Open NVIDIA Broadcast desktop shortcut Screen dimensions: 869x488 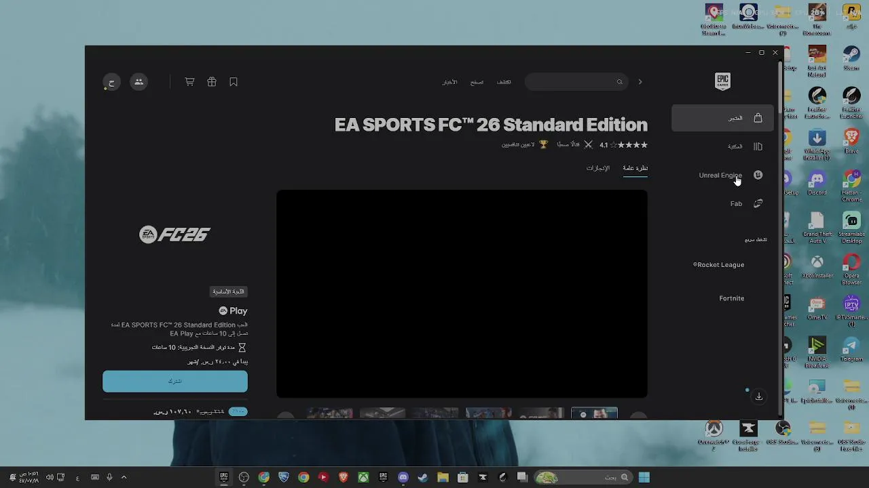click(817, 352)
